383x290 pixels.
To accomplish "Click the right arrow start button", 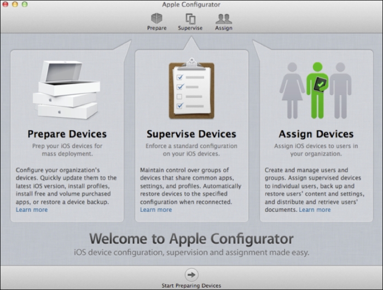I will click(x=191, y=275).
